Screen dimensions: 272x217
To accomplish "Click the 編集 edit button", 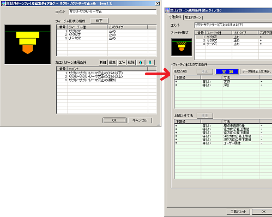I will [112, 62].
